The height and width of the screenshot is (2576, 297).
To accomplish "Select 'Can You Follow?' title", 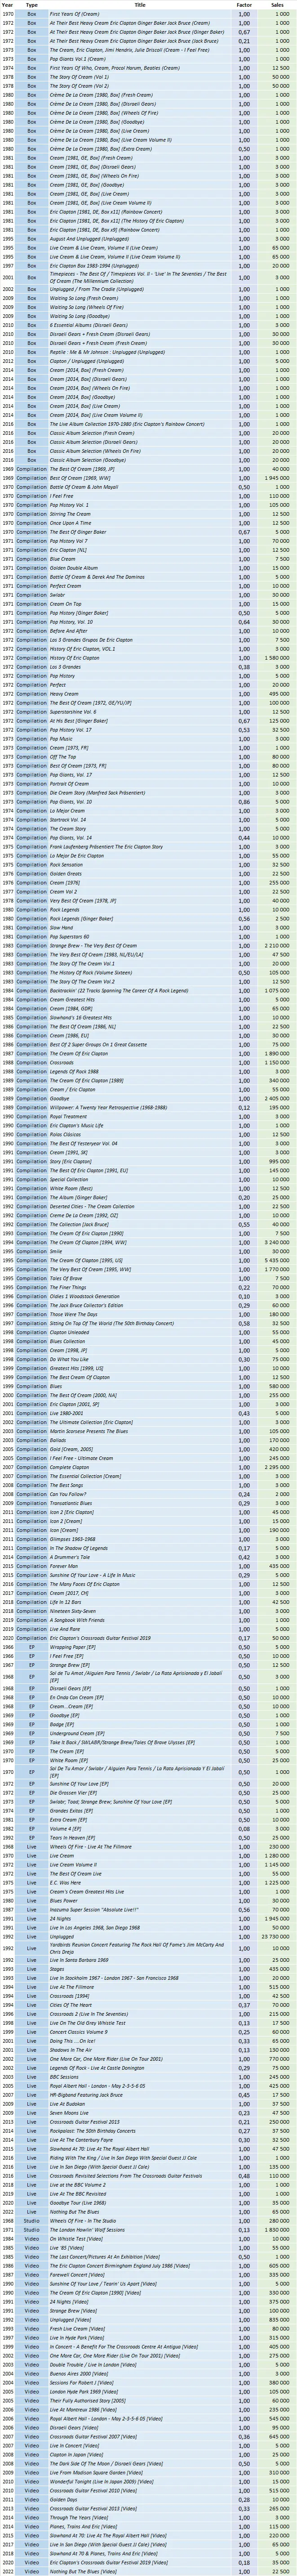I will point(68,1494).
